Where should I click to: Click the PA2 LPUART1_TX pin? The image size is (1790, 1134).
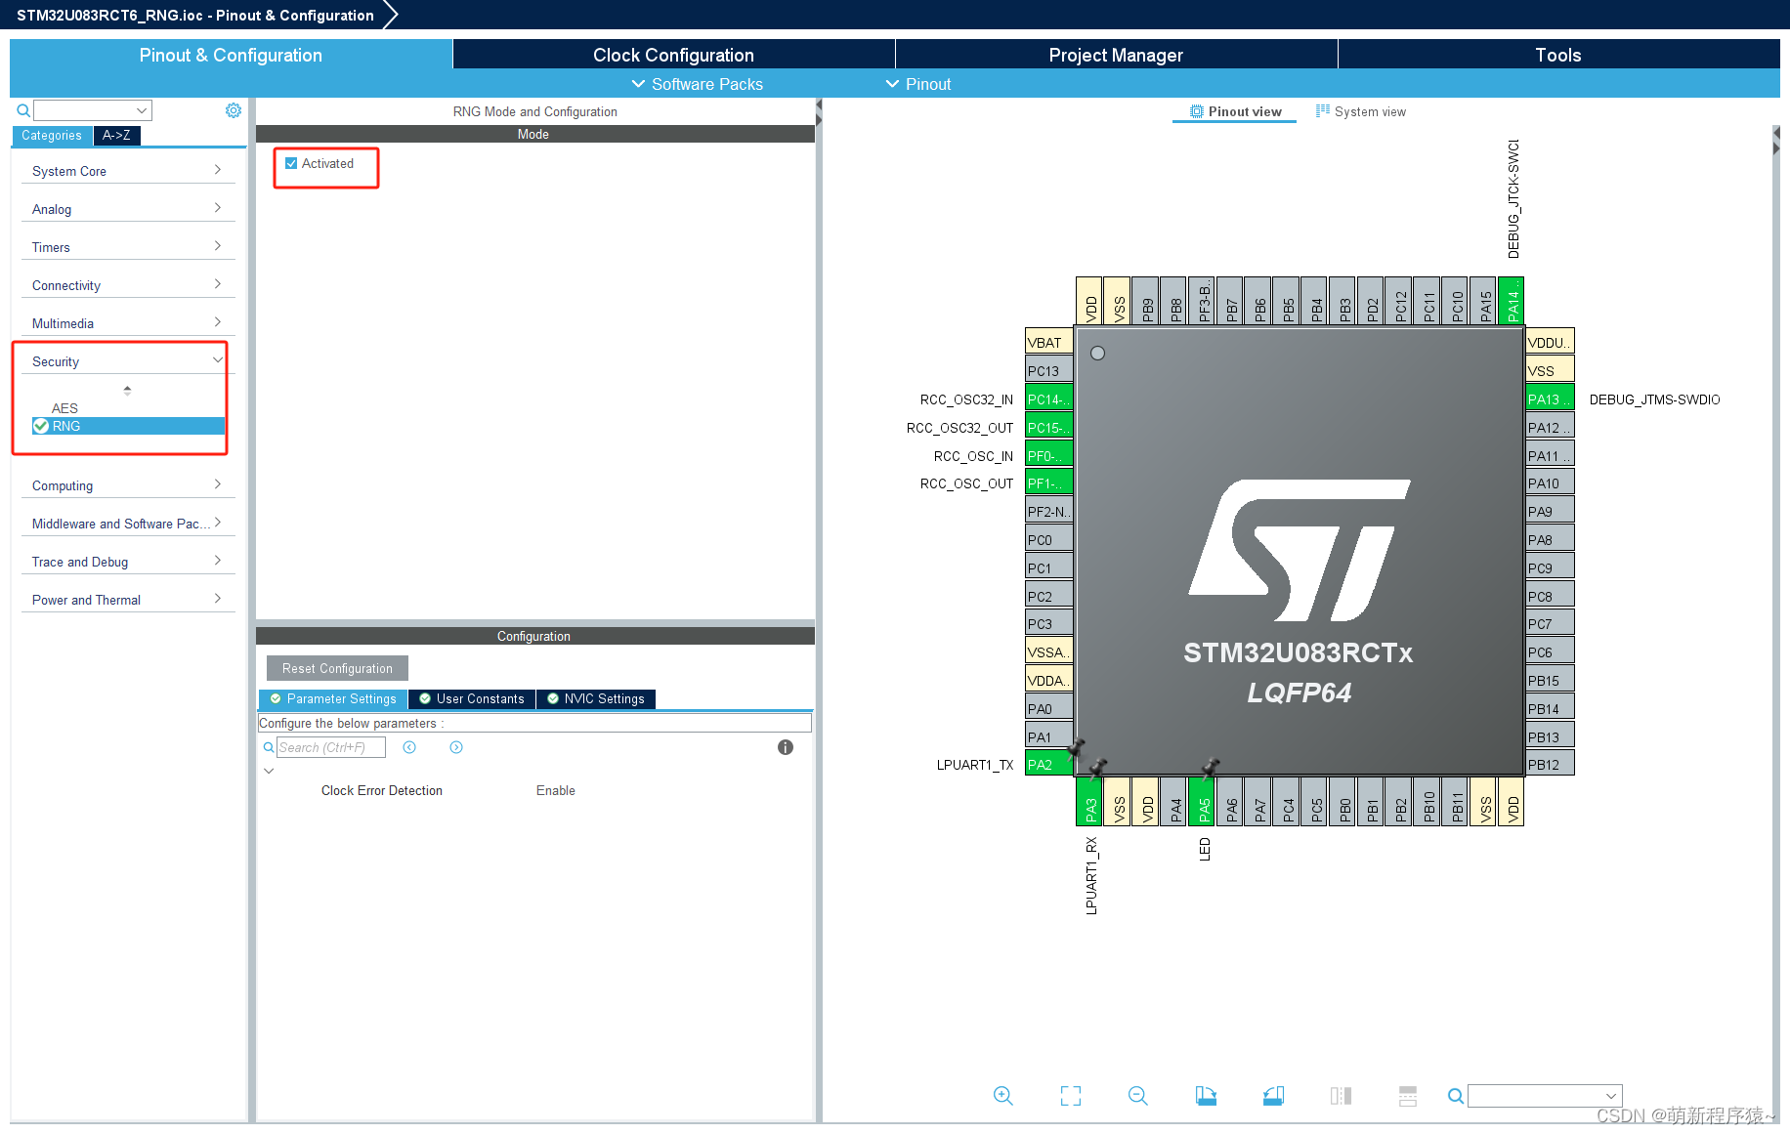point(1048,765)
